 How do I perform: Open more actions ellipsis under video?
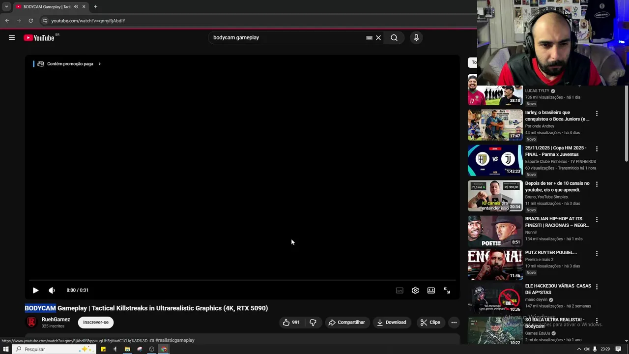pyautogui.click(x=454, y=323)
